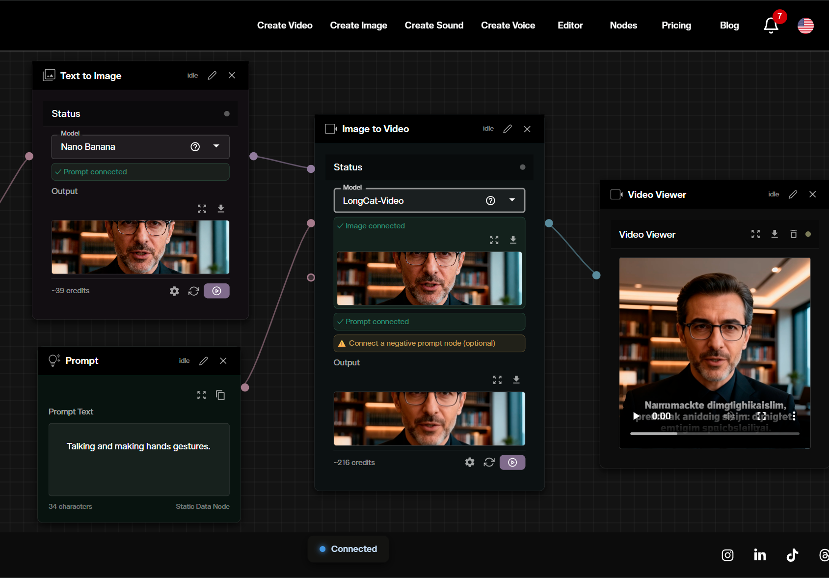This screenshot has width=829, height=578.
Task: Open the LongCat-Video model dropdown
Action: pyautogui.click(x=512, y=200)
